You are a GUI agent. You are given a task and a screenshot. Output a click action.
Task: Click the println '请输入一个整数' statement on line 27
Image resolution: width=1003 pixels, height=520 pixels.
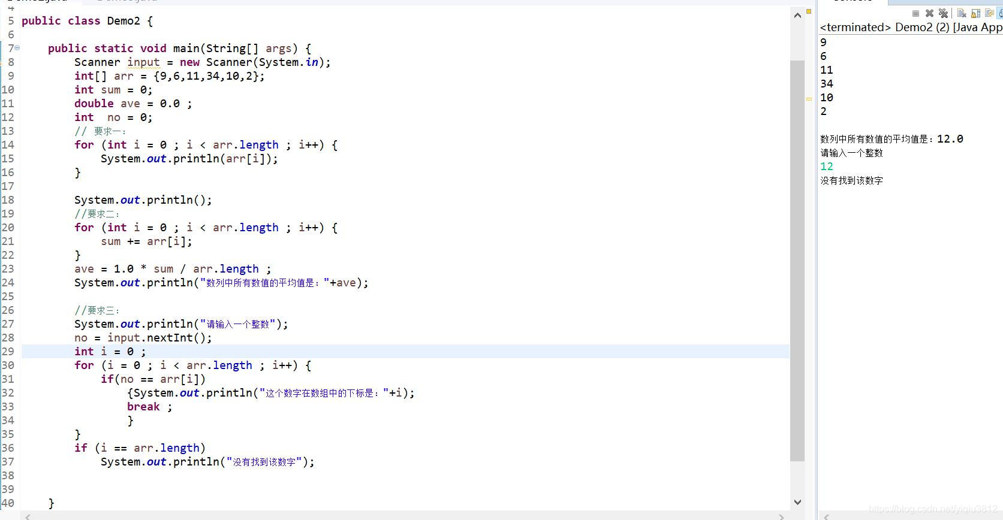(x=181, y=324)
